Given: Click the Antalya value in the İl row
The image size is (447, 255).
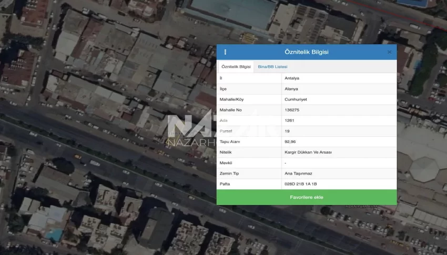Looking at the screenshot, I should (x=292, y=78).
